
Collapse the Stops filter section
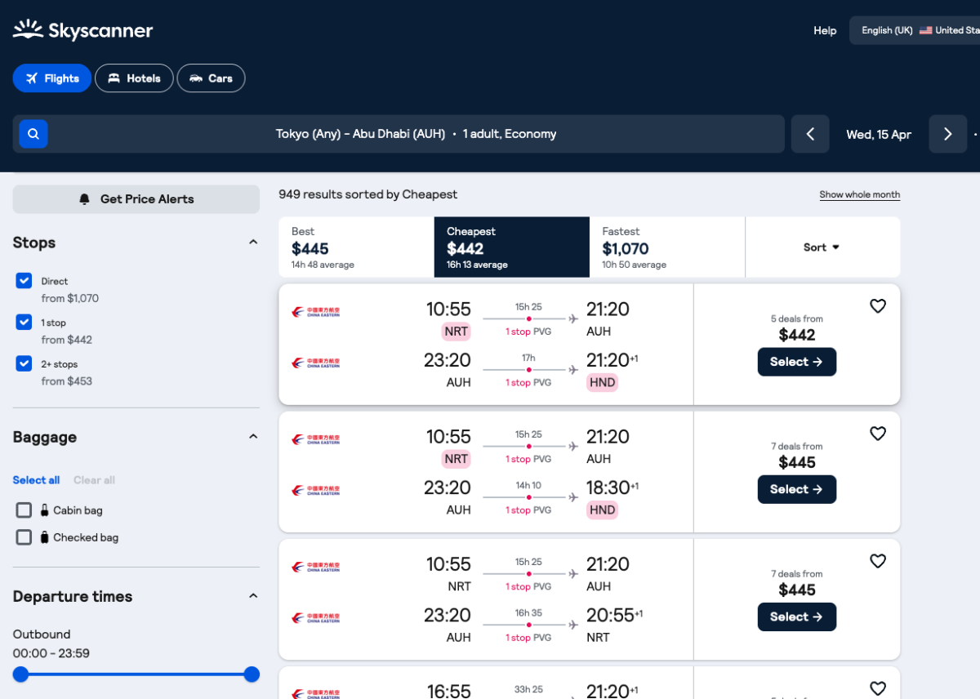[x=253, y=243]
